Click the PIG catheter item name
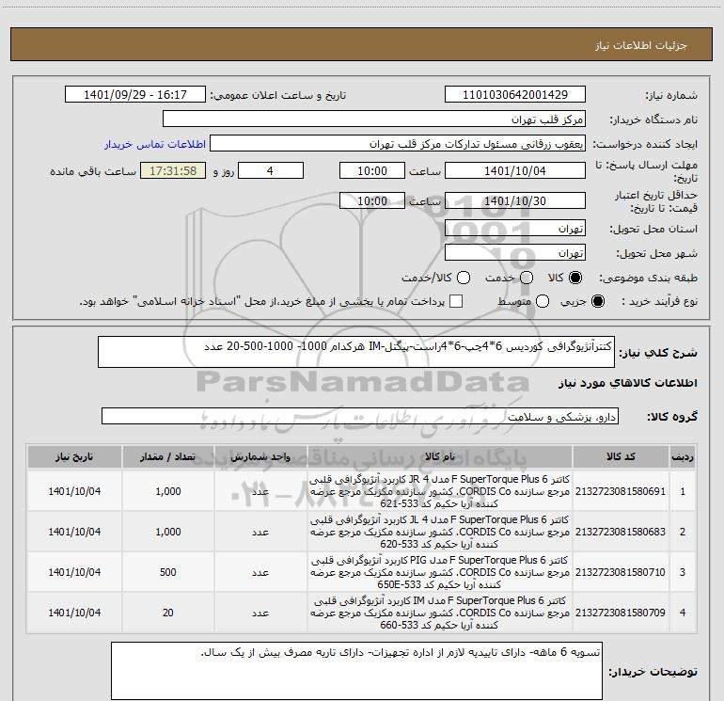 [x=440, y=572]
